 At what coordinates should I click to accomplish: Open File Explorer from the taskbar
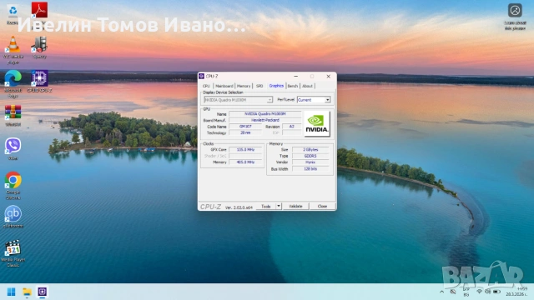[x=27, y=292]
